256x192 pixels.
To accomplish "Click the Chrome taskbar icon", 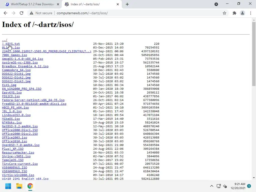I will coord(30,186).
